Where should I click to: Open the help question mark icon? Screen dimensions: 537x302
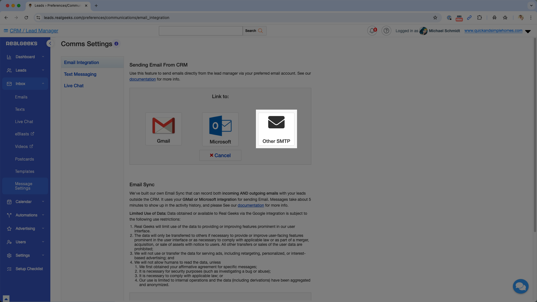(386, 31)
